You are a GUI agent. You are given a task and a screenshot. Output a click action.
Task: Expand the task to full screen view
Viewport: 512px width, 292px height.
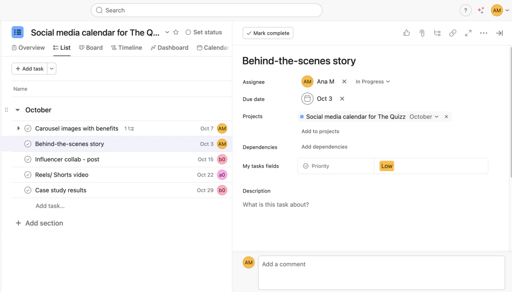click(468, 33)
